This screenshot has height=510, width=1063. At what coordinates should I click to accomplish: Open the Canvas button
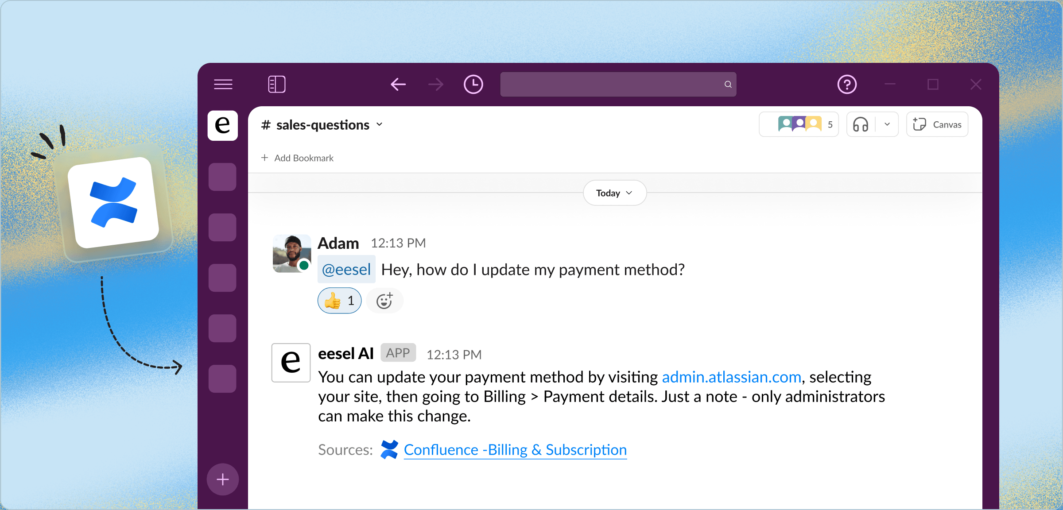coord(937,124)
